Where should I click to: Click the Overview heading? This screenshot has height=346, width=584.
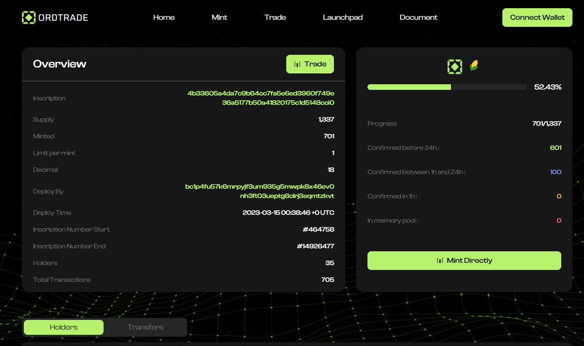(x=59, y=64)
